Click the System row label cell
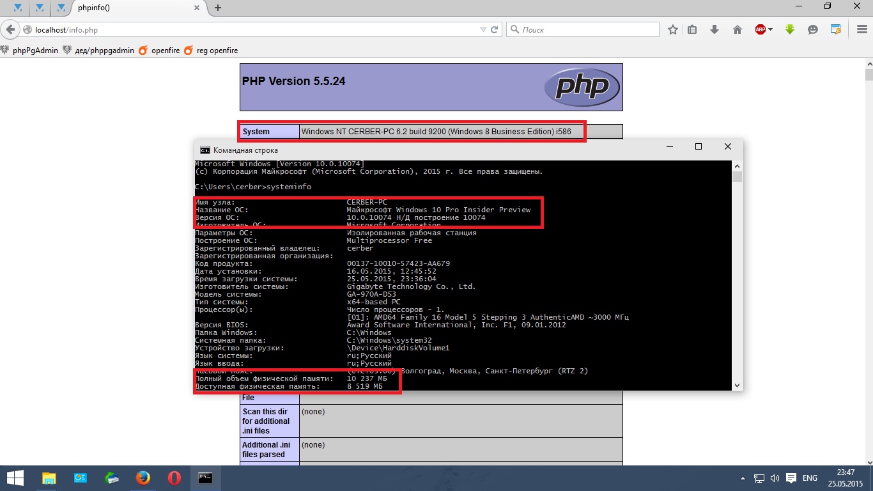 pyautogui.click(x=270, y=131)
